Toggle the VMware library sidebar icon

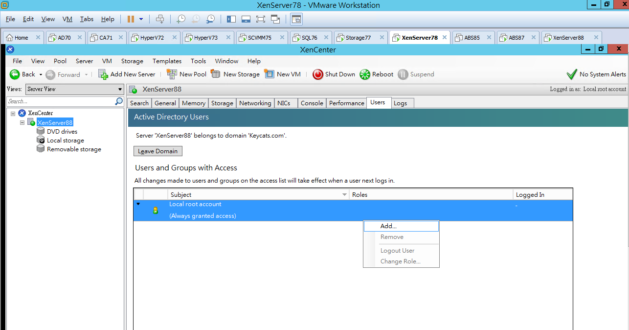click(232, 19)
